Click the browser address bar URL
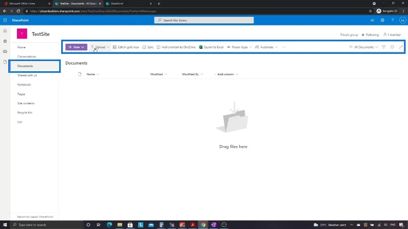Viewport: 408px width, 229px height. (93, 11)
